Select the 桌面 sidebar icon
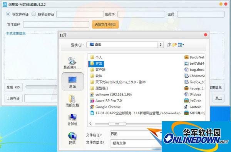The width and height of the screenshot is (231, 152). click(72, 82)
